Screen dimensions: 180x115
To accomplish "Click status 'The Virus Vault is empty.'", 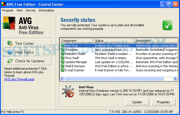I will [111, 58].
